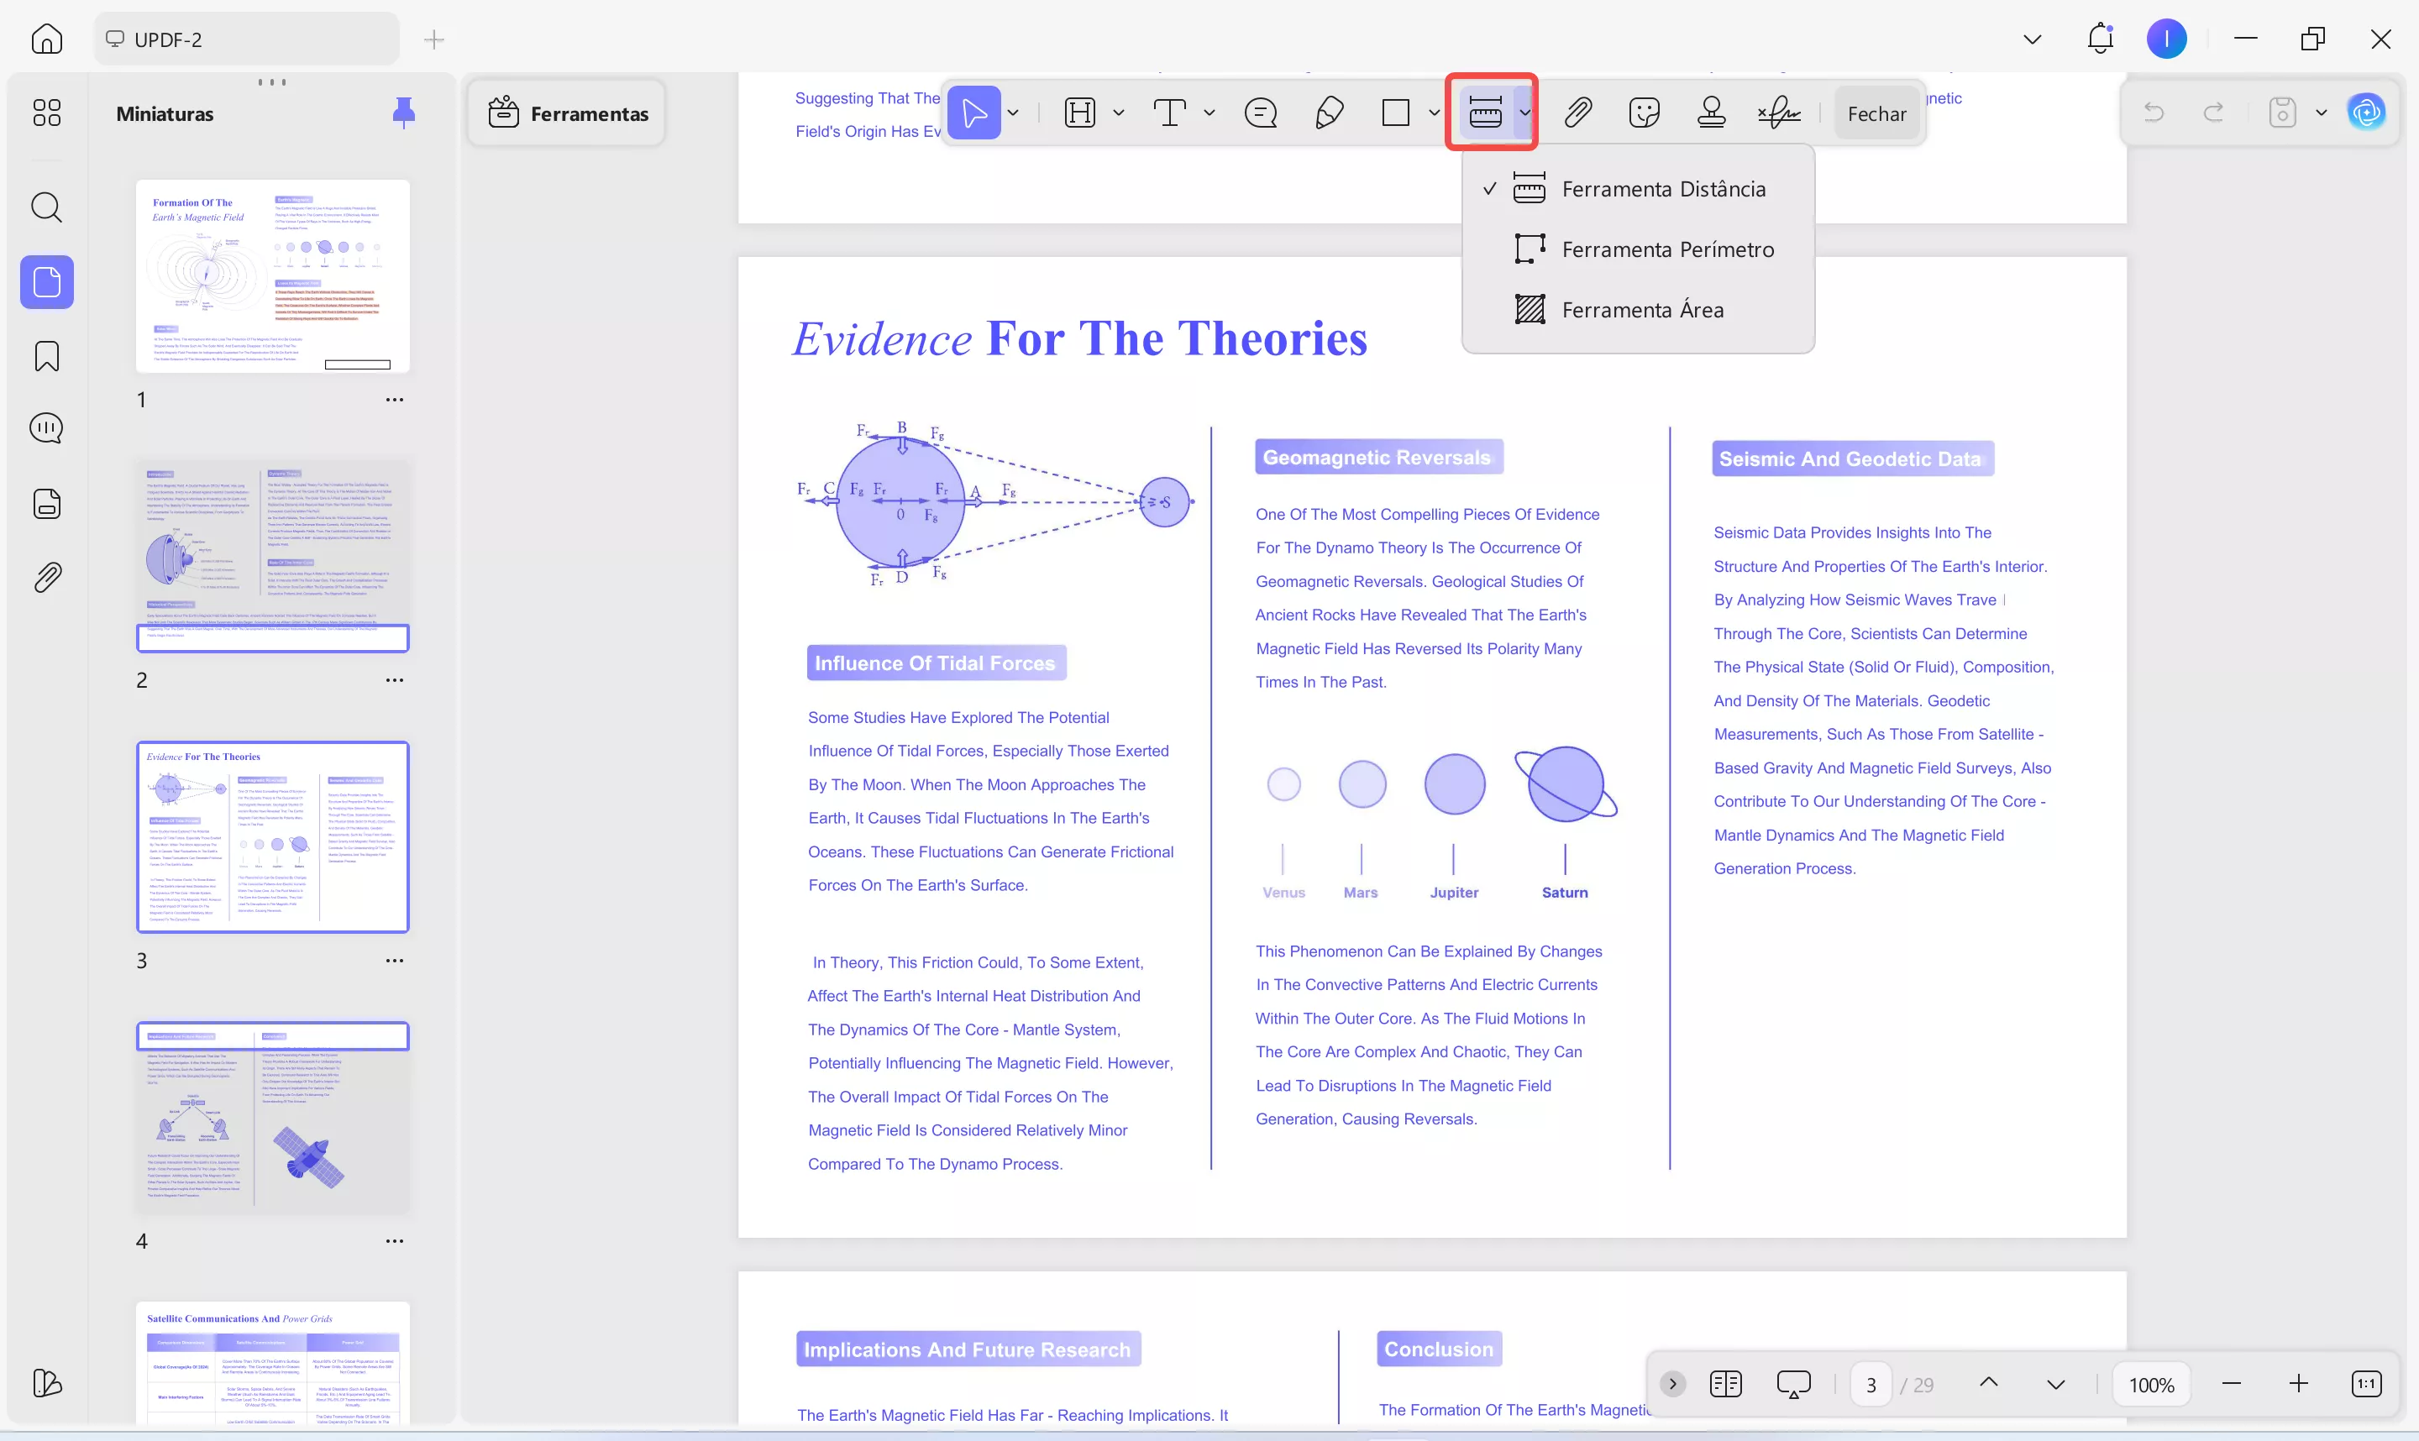Select the comment note tool

pyautogui.click(x=1260, y=113)
